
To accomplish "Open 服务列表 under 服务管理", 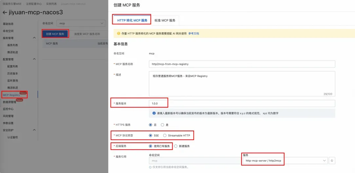I will pos(12,45).
